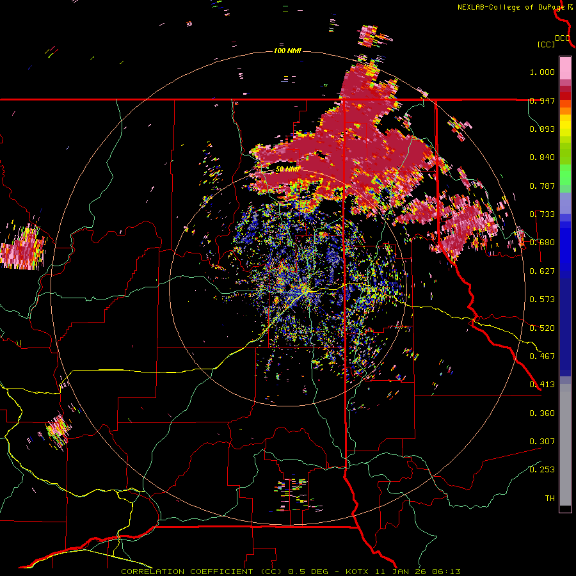Click the 50 NMI range ring label
The width and height of the screenshot is (576, 576).
click(287, 170)
